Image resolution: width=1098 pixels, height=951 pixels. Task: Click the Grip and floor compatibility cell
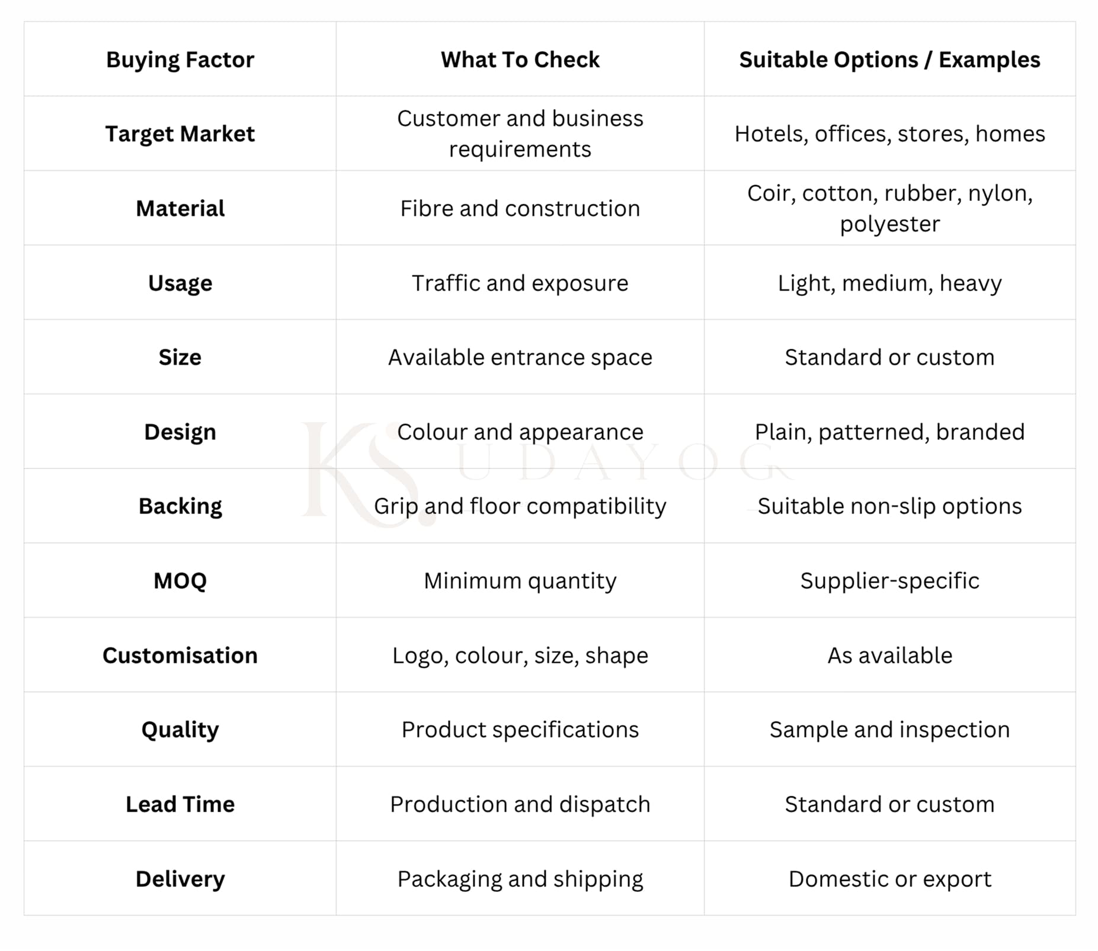point(520,506)
